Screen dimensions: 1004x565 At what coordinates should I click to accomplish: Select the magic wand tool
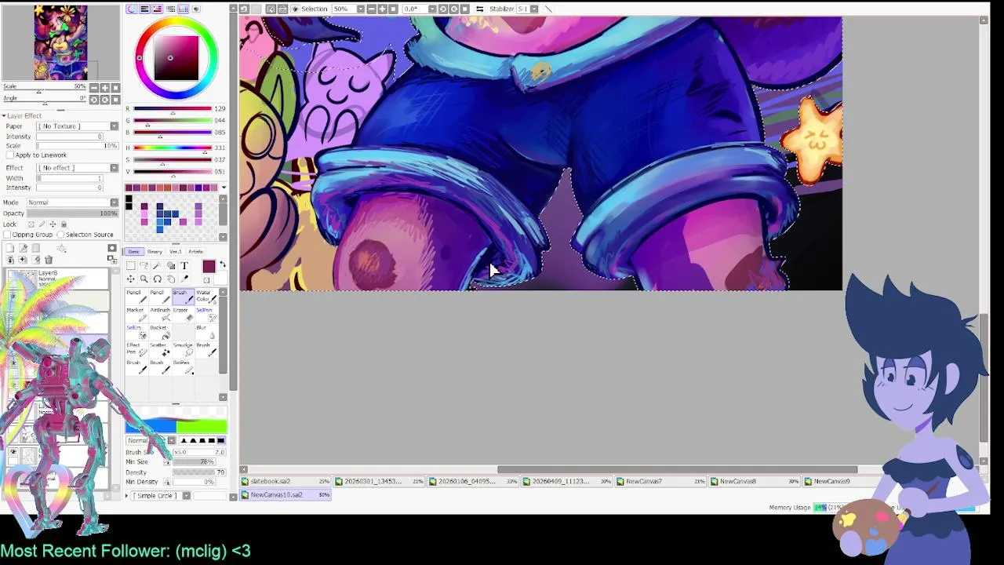pos(157,265)
